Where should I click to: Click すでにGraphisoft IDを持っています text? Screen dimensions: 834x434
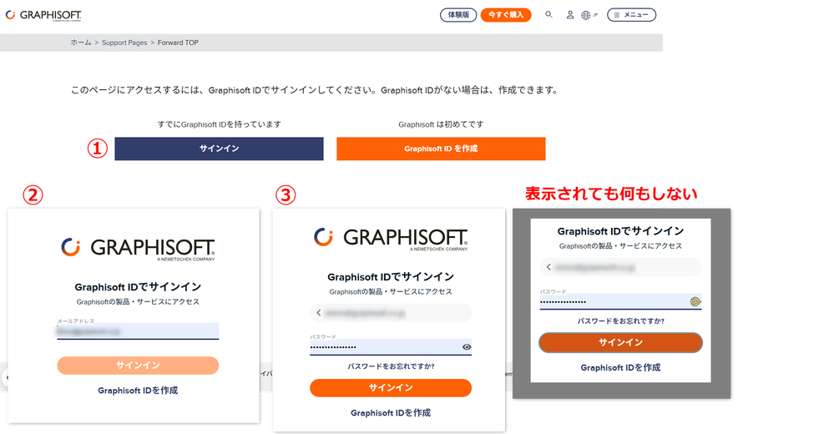click(x=219, y=124)
